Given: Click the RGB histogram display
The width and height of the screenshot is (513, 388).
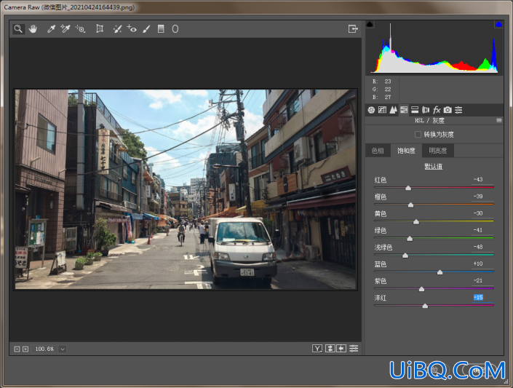Looking at the screenshot, I should click(434, 48).
